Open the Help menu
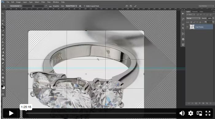This screenshot has width=215, height=119. tap(63, 2)
